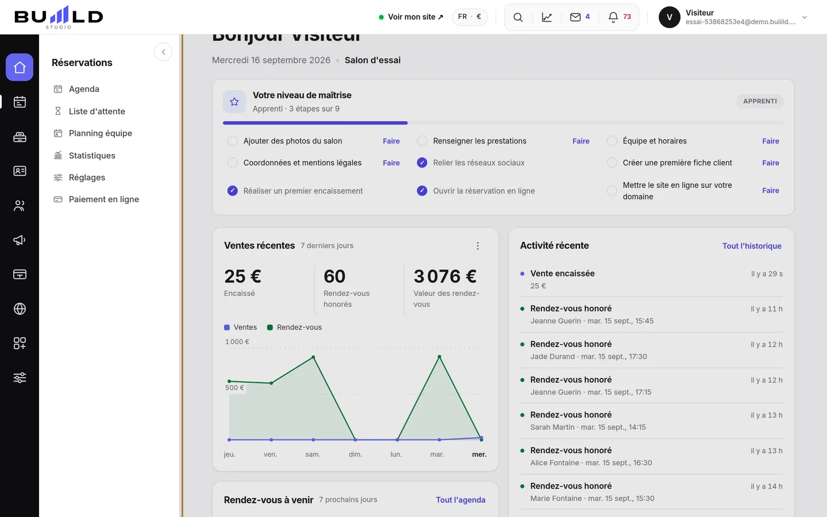Toggle the Ventes chart legend swatch
Image resolution: width=827 pixels, height=517 pixels.
[227, 327]
